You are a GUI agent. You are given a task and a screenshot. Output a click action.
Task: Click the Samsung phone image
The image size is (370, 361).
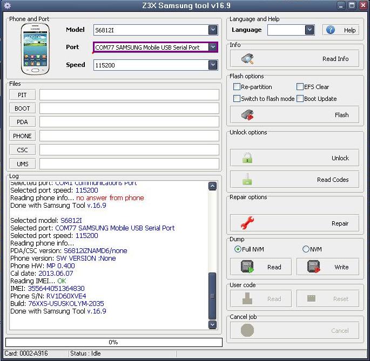35,49
